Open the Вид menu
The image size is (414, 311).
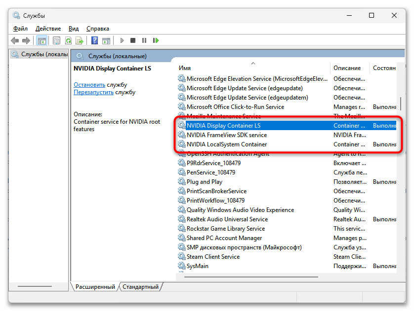(x=74, y=29)
